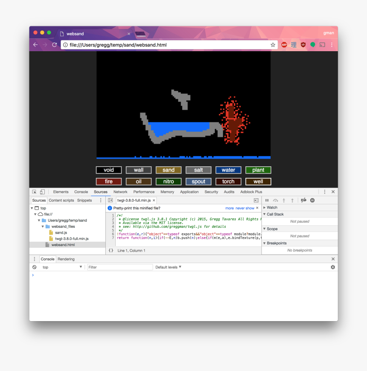Screen dimensions: 367x371
Task: Click the Cast icon in toolbar
Action: 322,45
